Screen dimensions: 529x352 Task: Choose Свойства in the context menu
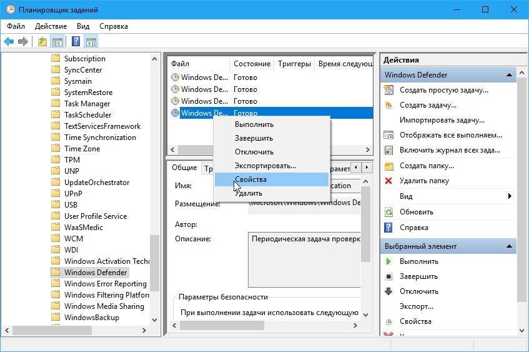click(x=272, y=179)
